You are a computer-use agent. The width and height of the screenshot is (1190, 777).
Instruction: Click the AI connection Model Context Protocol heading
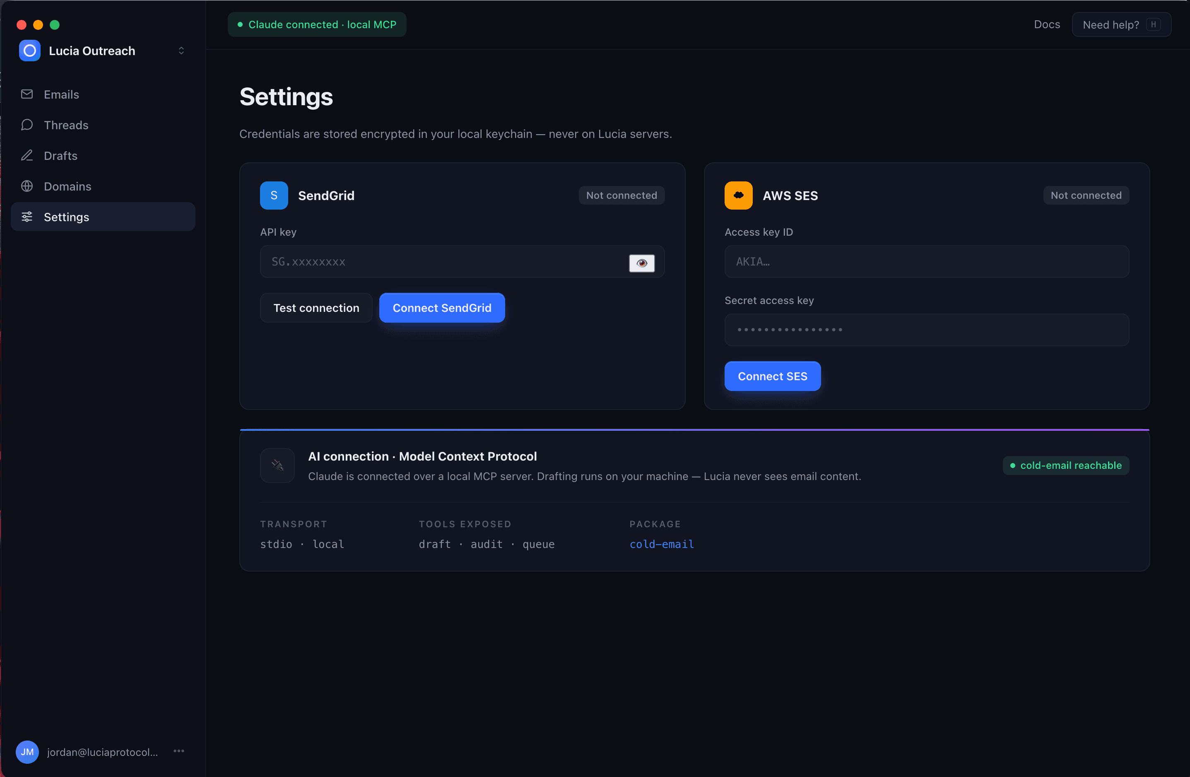(x=422, y=456)
